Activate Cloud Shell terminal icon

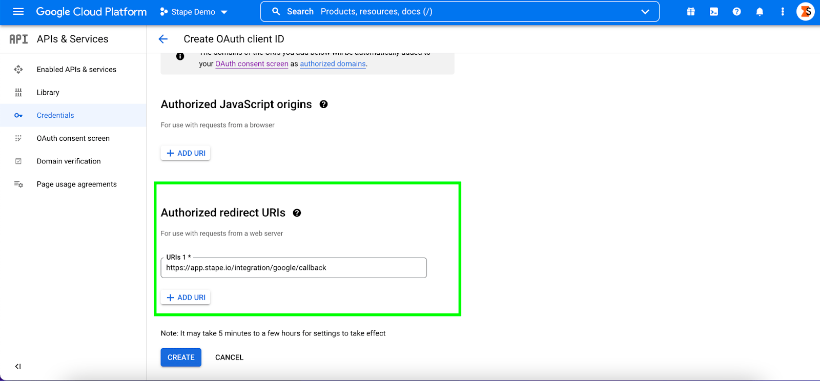coord(714,11)
